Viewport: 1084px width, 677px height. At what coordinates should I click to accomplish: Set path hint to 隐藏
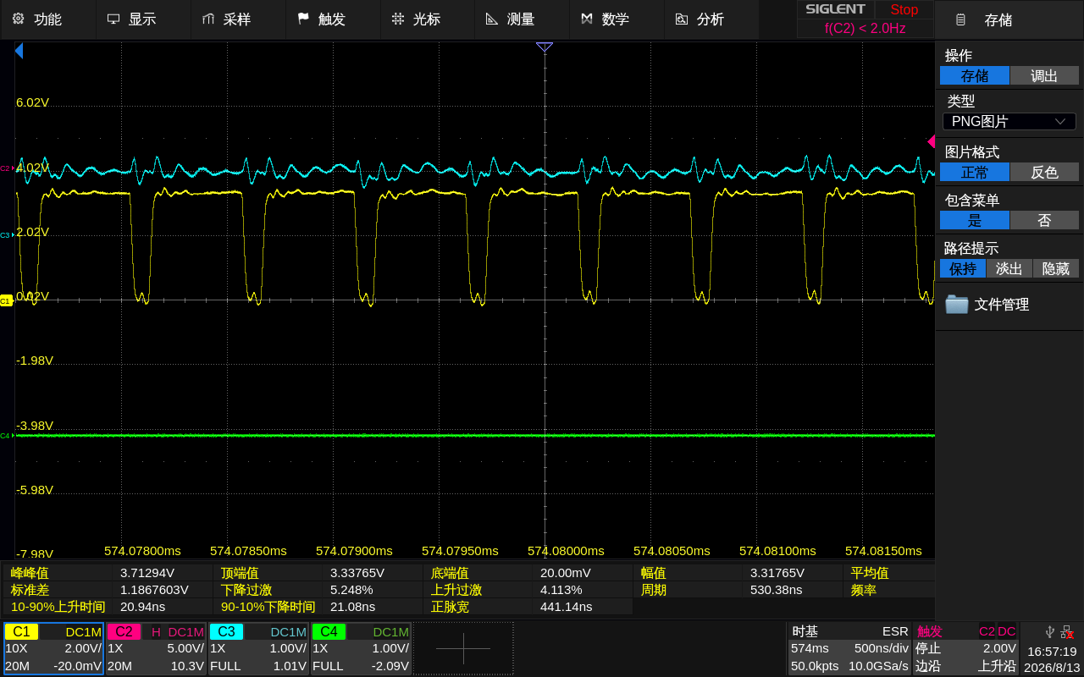click(x=1056, y=268)
